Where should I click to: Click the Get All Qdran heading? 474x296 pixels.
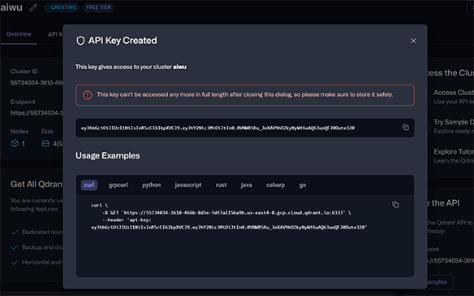37,185
